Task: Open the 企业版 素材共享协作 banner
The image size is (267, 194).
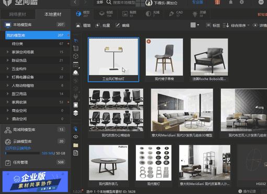Action: [35, 181]
